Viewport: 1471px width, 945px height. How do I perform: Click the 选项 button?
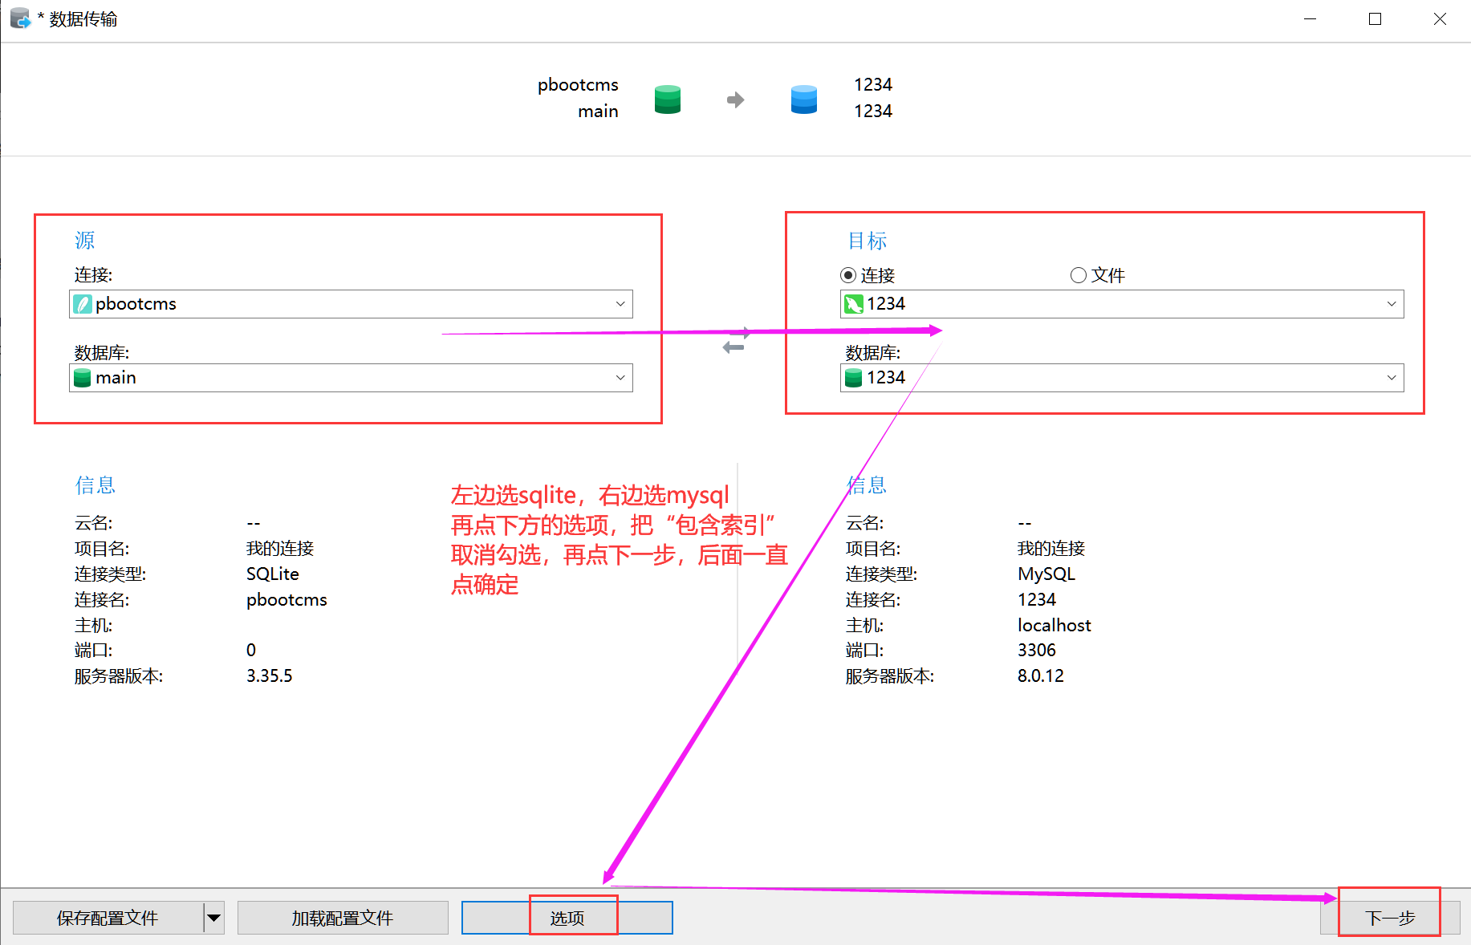pos(567,918)
